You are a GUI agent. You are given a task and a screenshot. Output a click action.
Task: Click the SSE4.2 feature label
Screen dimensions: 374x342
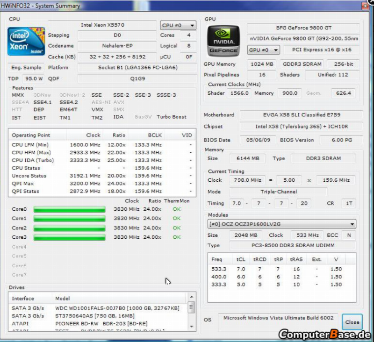(69, 102)
